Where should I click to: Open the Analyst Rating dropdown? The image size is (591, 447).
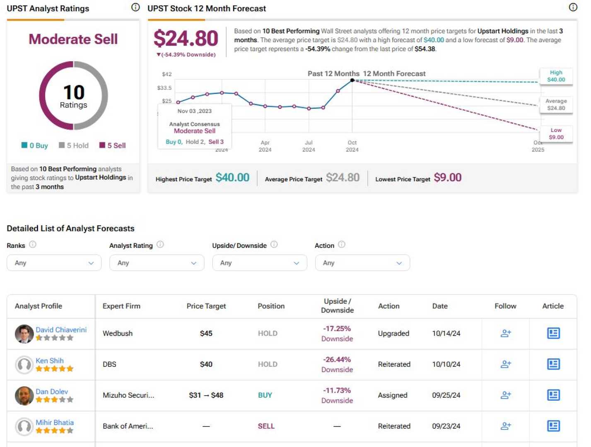click(157, 263)
